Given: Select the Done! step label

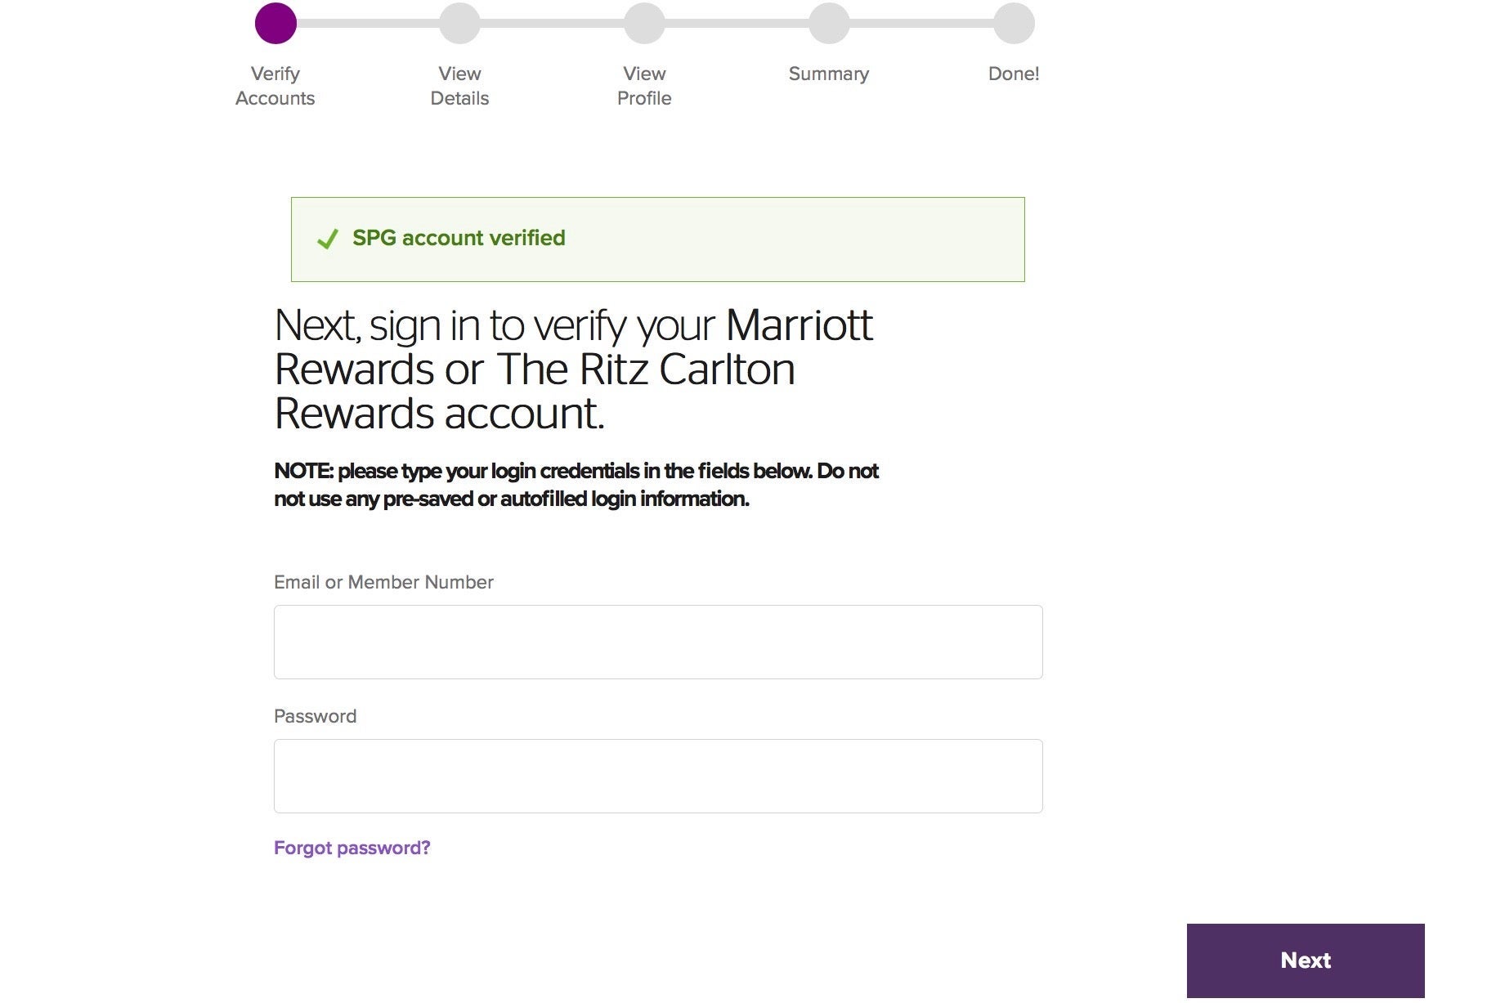Looking at the screenshot, I should 1014,74.
